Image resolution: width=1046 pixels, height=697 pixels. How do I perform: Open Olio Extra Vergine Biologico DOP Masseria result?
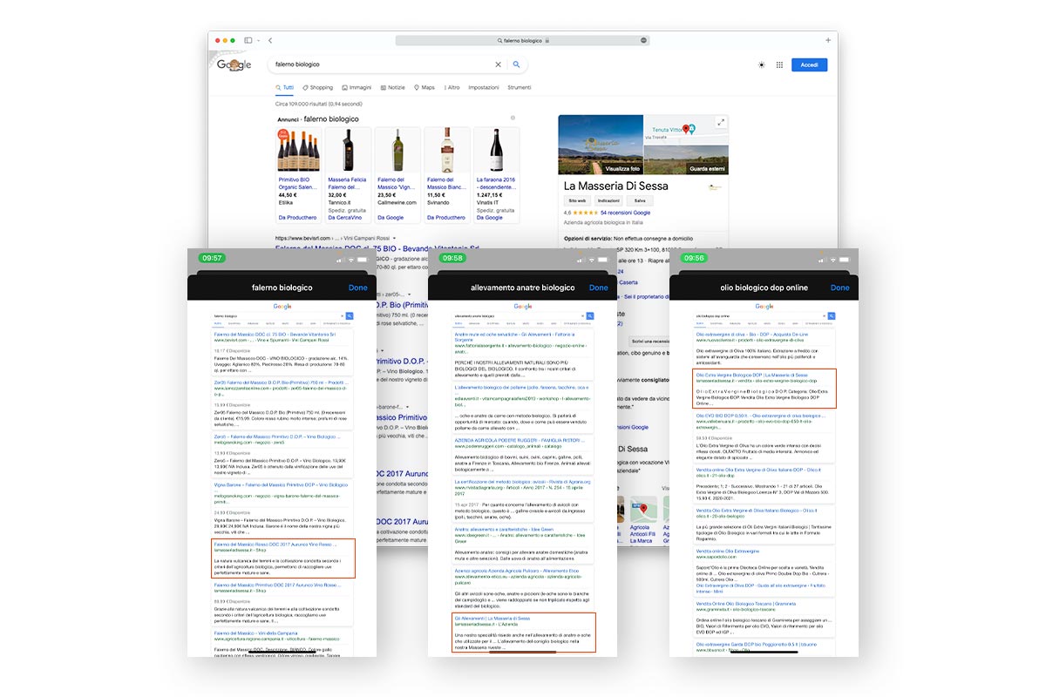[x=751, y=375]
